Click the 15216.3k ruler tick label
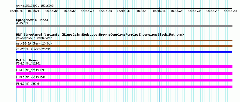This screenshot has width=240, height=102. (195, 11)
